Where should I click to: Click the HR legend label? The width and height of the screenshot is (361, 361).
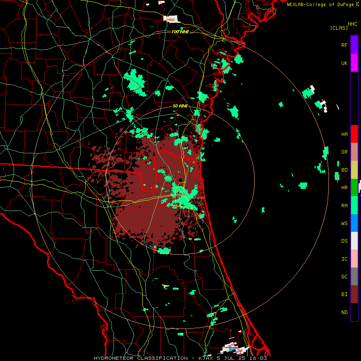coord(344,188)
